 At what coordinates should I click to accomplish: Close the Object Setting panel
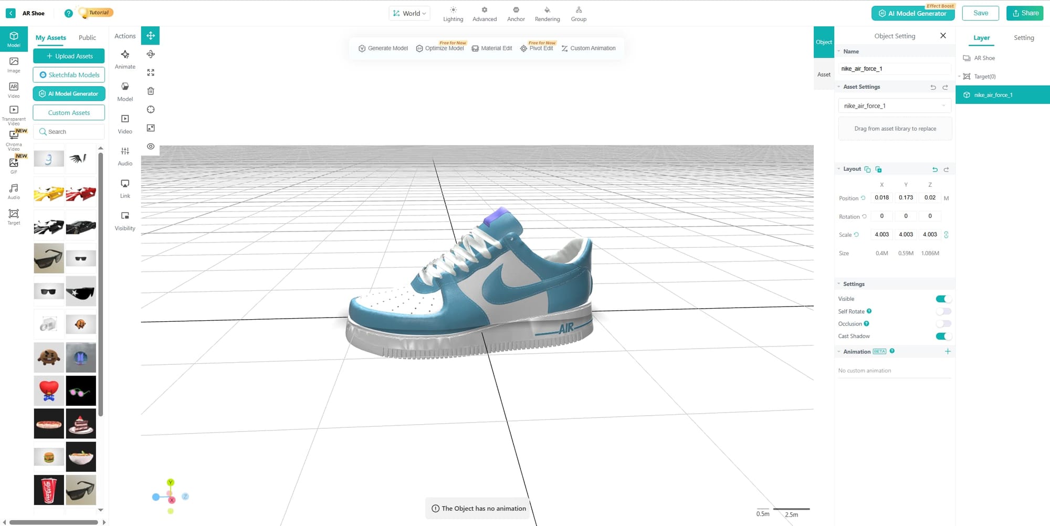(943, 36)
